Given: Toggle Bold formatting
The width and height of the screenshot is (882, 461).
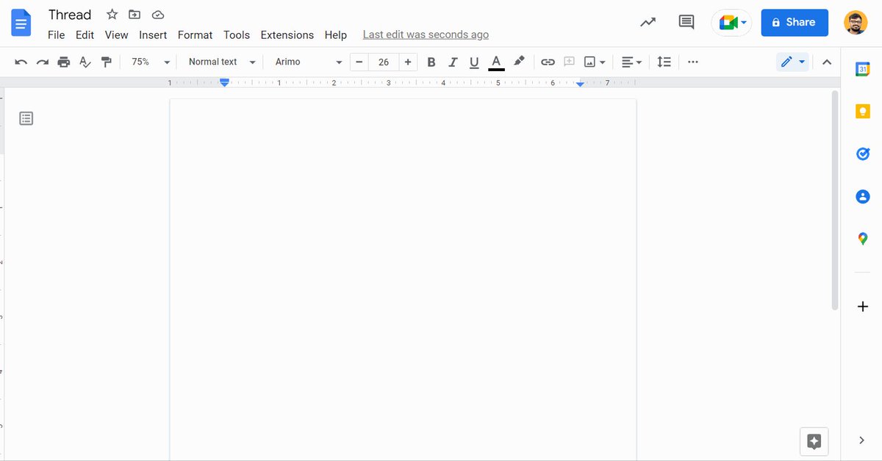Looking at the screenshot, I should (431, 62).
